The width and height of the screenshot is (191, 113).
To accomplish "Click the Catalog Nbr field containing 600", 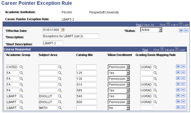I will point(86,102).
